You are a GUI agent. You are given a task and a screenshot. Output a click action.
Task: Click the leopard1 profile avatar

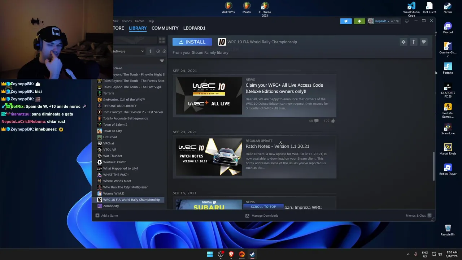(370, 21)
